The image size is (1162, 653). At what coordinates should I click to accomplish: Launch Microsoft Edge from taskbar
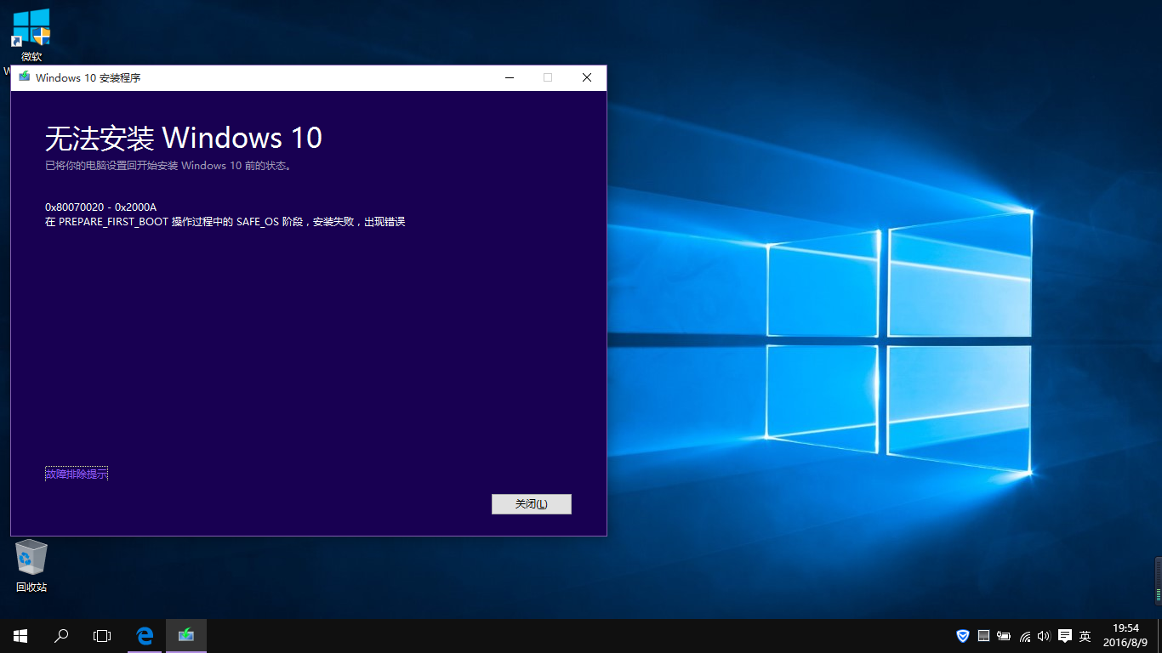click(145, 635)
